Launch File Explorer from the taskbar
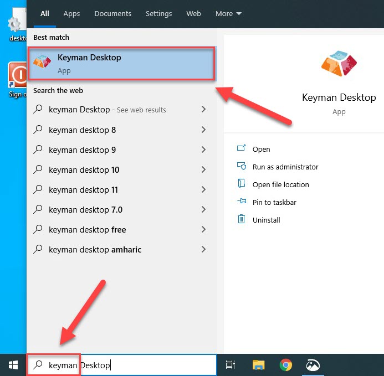The image size is (384, 376). pyautogui.click(x=258, y=365)
